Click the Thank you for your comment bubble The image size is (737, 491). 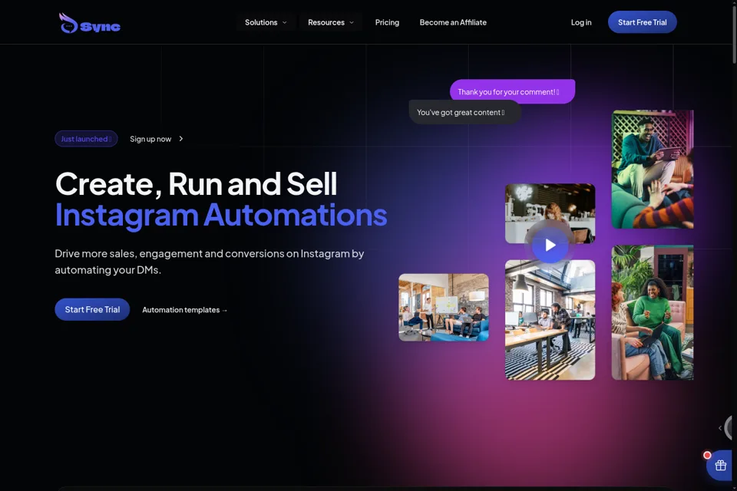(512, 91)
